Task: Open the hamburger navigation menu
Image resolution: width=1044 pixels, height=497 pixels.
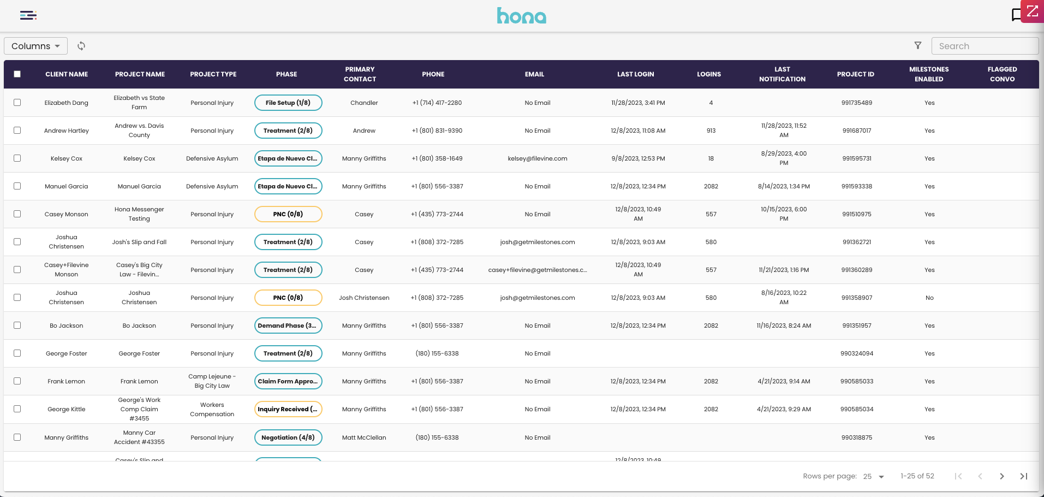Action: tap(28, 15)
